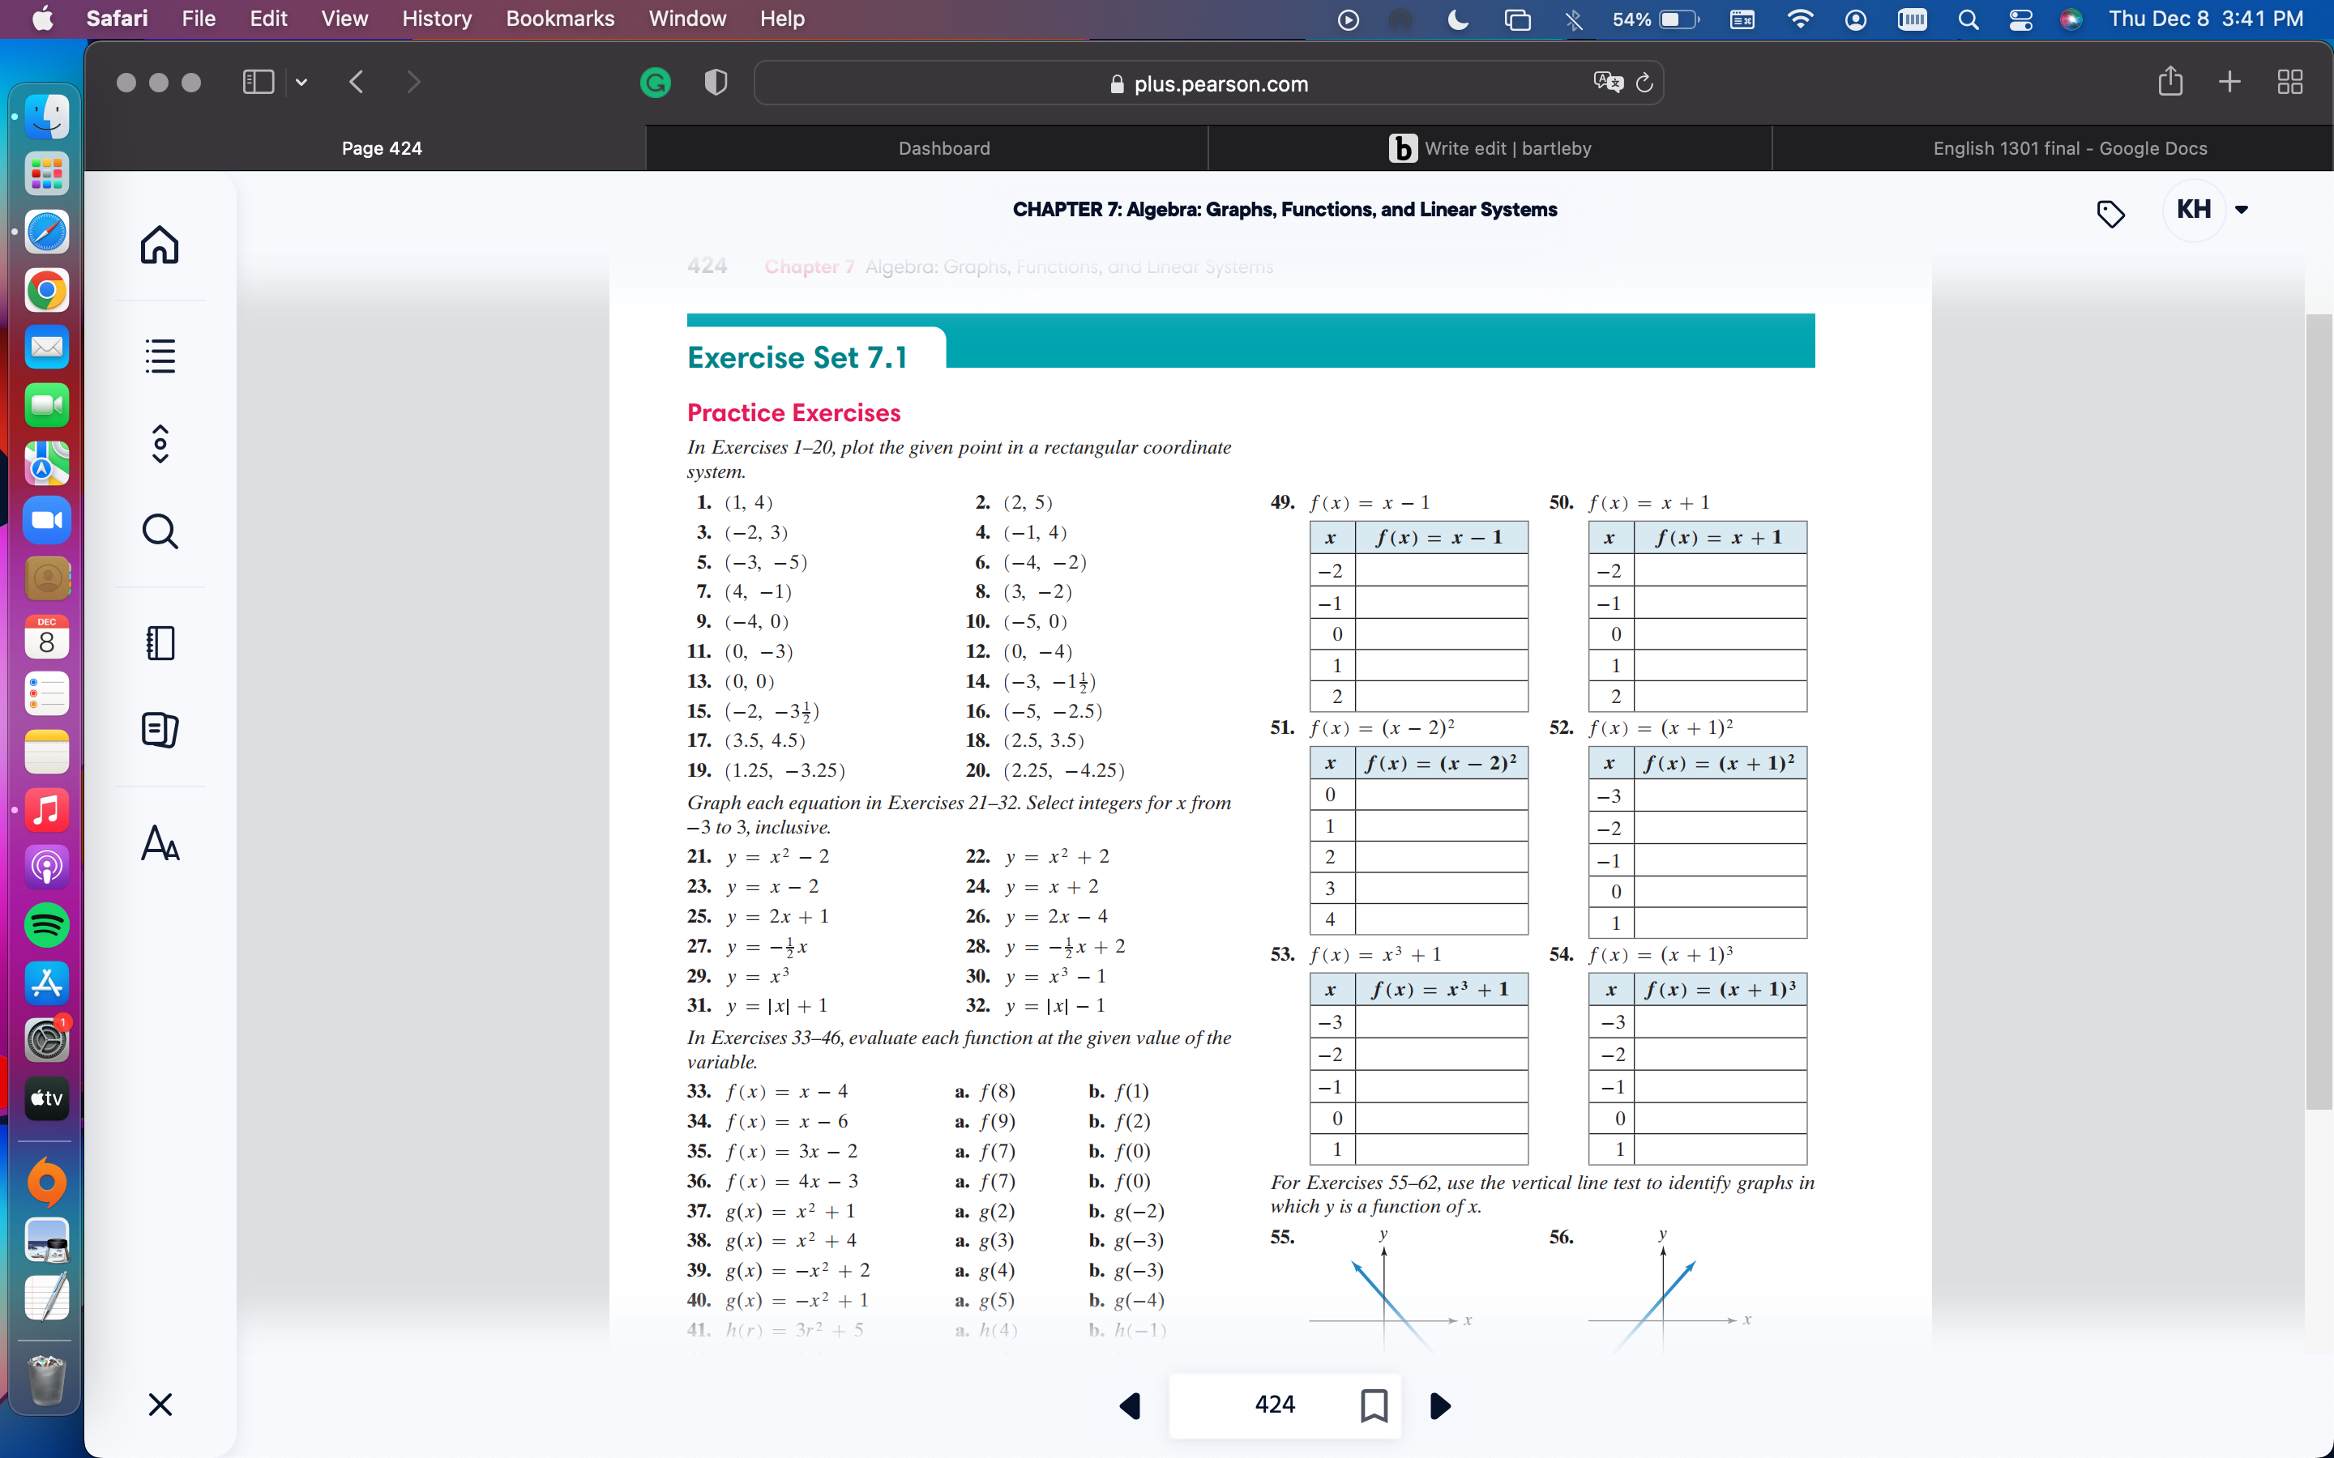
Task: Toggle the Safari sidebar button
Action: click(x=258, y=82)
